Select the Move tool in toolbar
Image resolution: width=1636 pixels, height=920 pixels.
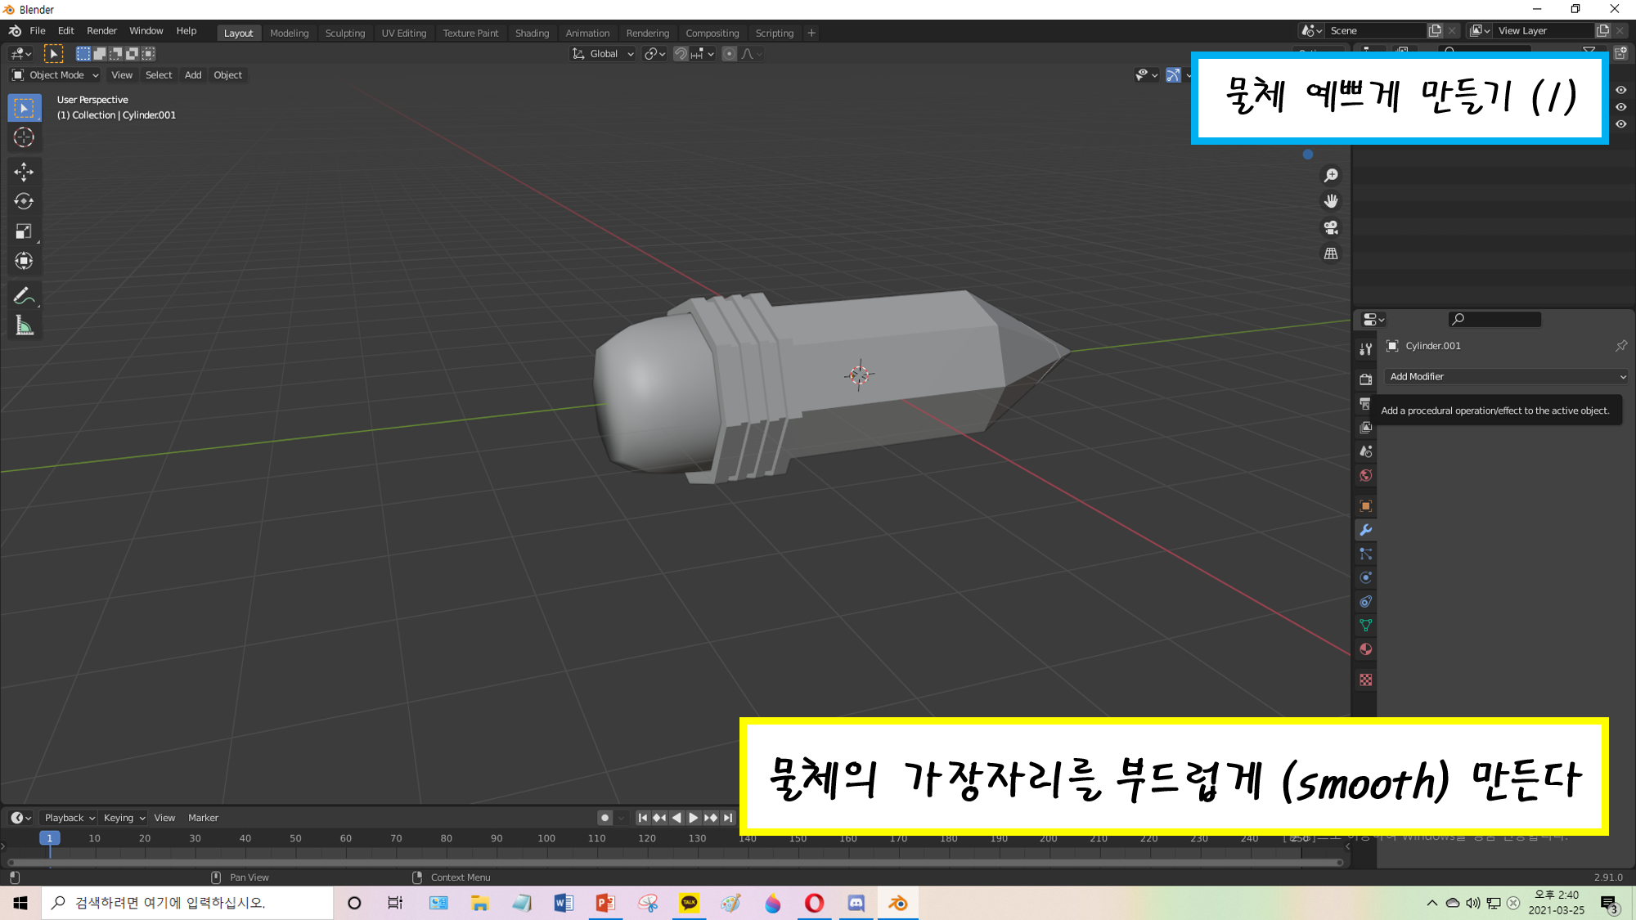[24, 171]
